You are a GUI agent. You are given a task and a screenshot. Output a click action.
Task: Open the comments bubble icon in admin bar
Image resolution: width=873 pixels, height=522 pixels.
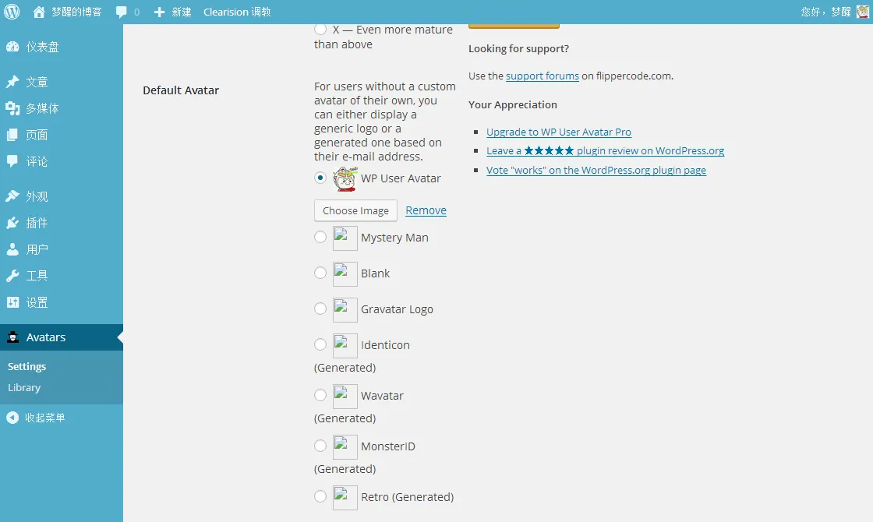click(x=122, y=12)
